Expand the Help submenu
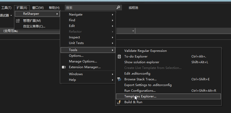The width and height of the screenshot is (231, 113). pyautogui.click(x=88, y=80)
